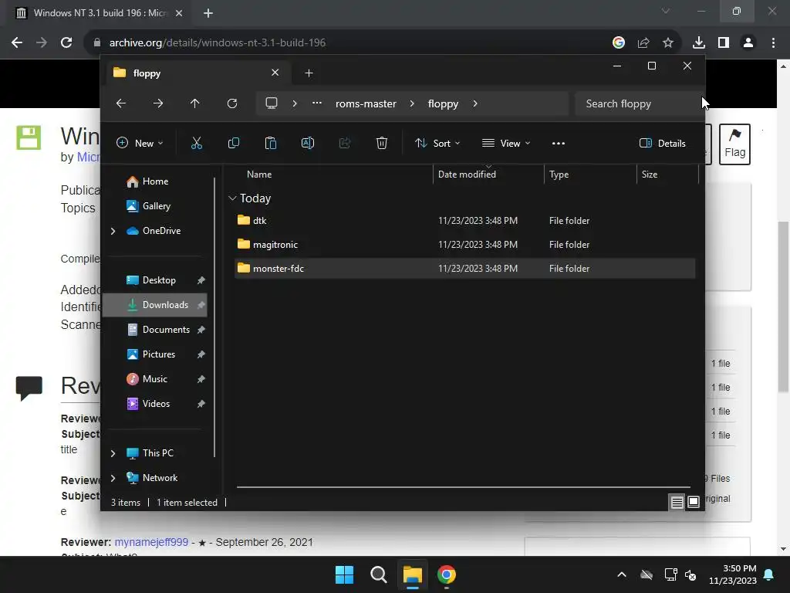Open taskbar Search magnifier
This screenshot has width=790, height=593.
tap(378, 574)
